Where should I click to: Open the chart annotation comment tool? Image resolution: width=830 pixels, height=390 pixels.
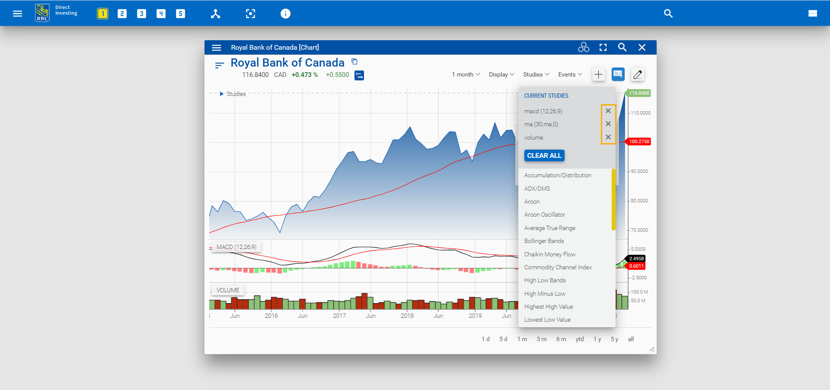coord(618,75)
